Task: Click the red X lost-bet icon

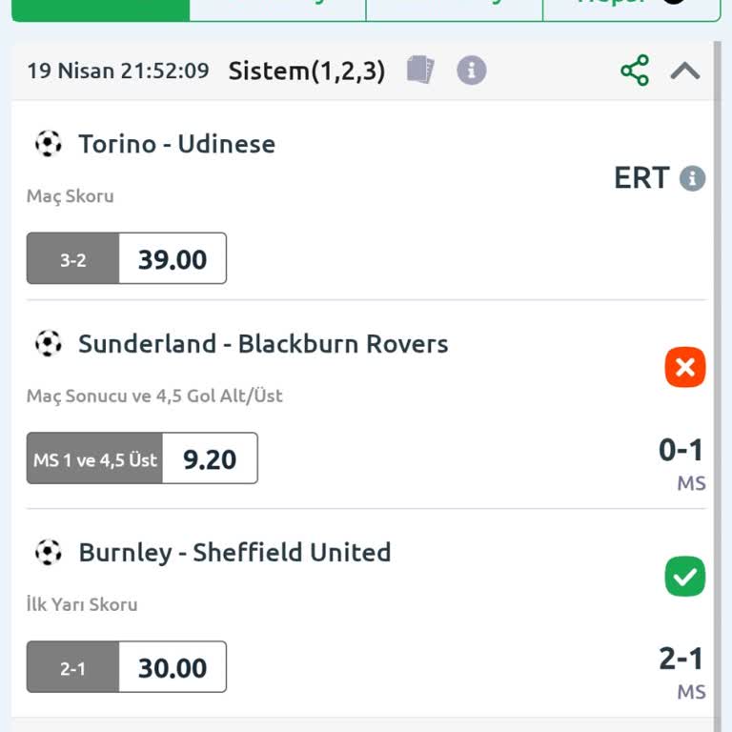Action: pyautogui.click(x=685, y=368)
